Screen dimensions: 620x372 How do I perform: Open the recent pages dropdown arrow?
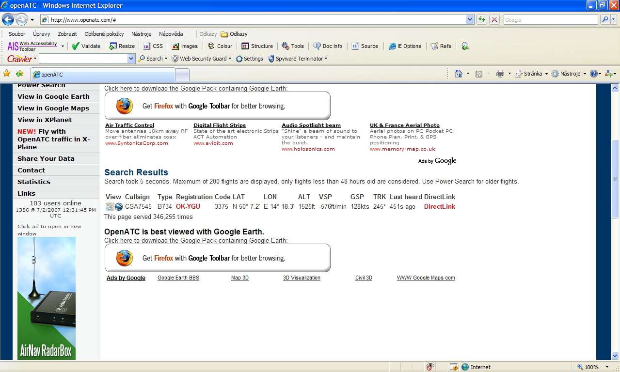pos(32,20)
